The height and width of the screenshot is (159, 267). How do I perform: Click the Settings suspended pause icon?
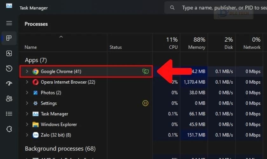tap(145, 103)
